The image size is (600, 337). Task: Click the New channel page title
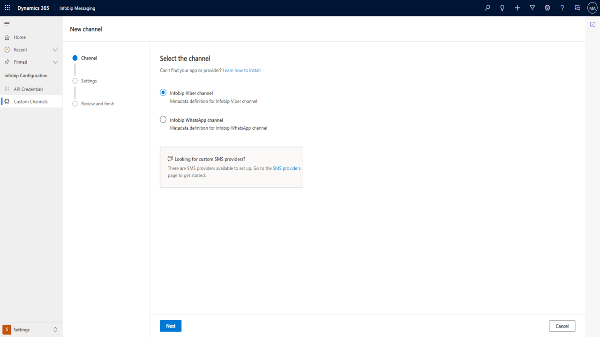pyautogui.click(x=86, y=29)
